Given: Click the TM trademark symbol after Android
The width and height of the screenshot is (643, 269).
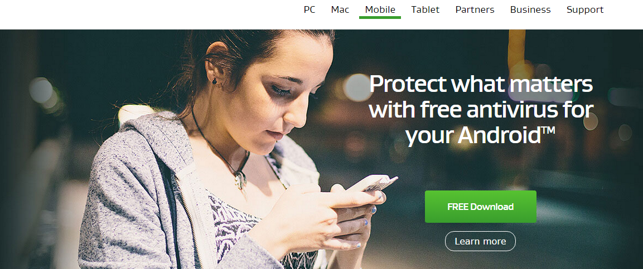Looking at the screenshot, I should pos(548,131).
